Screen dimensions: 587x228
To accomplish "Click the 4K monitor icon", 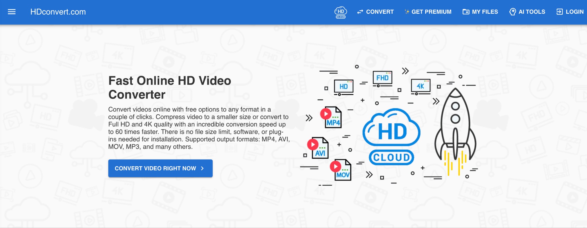I will [x=420, y=87].
